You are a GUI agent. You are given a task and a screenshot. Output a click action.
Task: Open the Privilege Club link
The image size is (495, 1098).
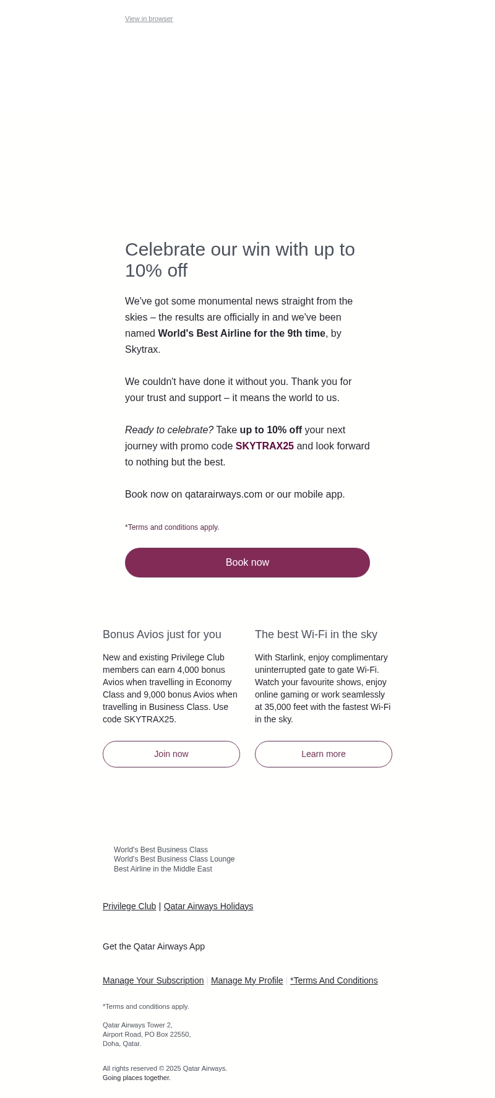coord(129,906)
